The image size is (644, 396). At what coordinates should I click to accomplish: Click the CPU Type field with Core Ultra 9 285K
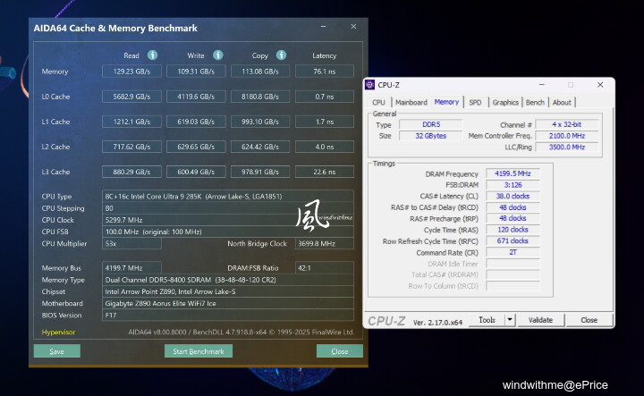pos(228,196)
